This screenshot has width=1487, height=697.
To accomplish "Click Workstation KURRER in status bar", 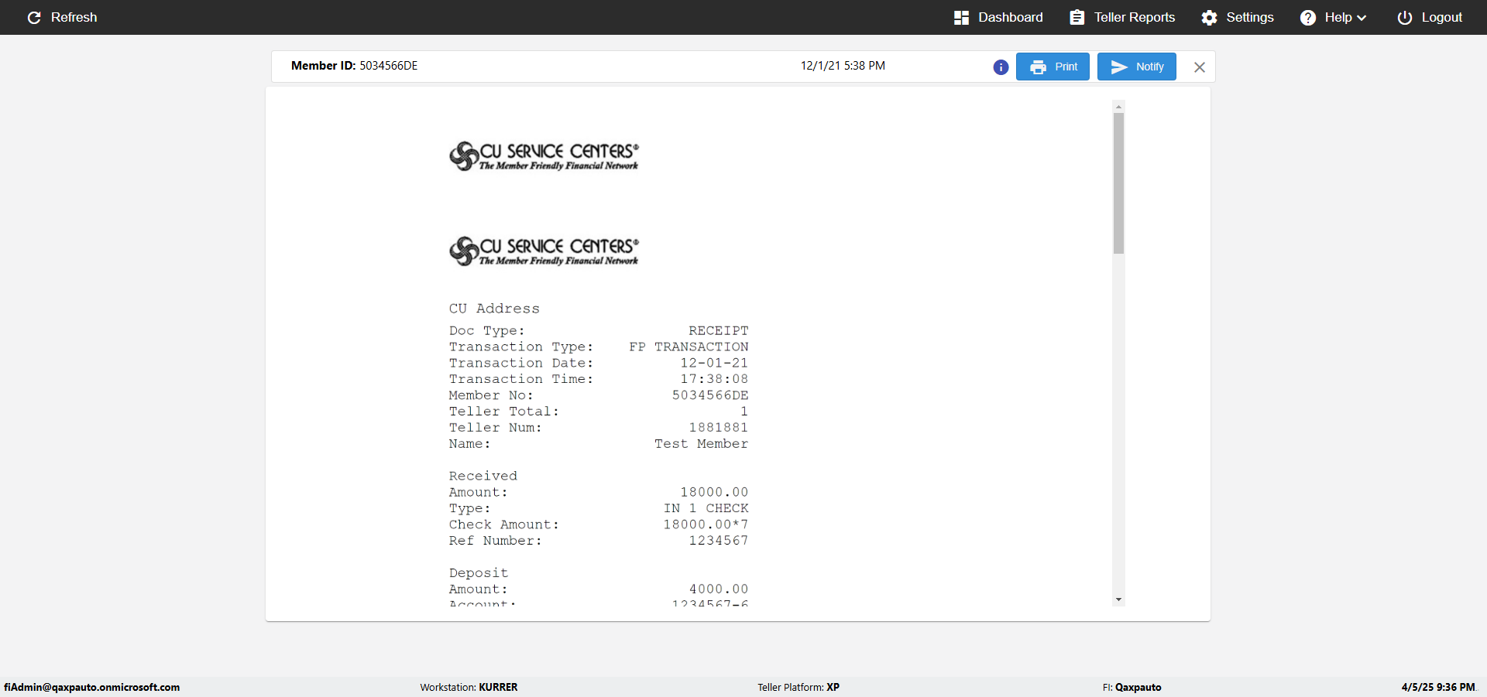I will tap(469, 687).
